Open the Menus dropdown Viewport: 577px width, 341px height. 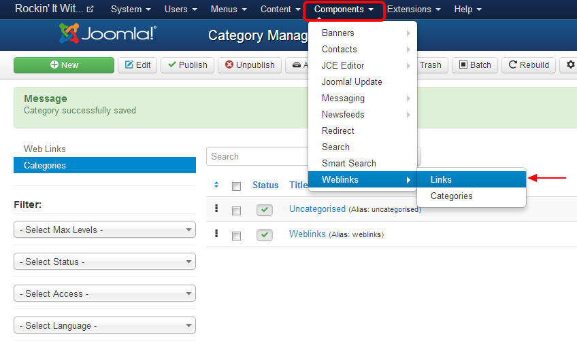(229, 10)
